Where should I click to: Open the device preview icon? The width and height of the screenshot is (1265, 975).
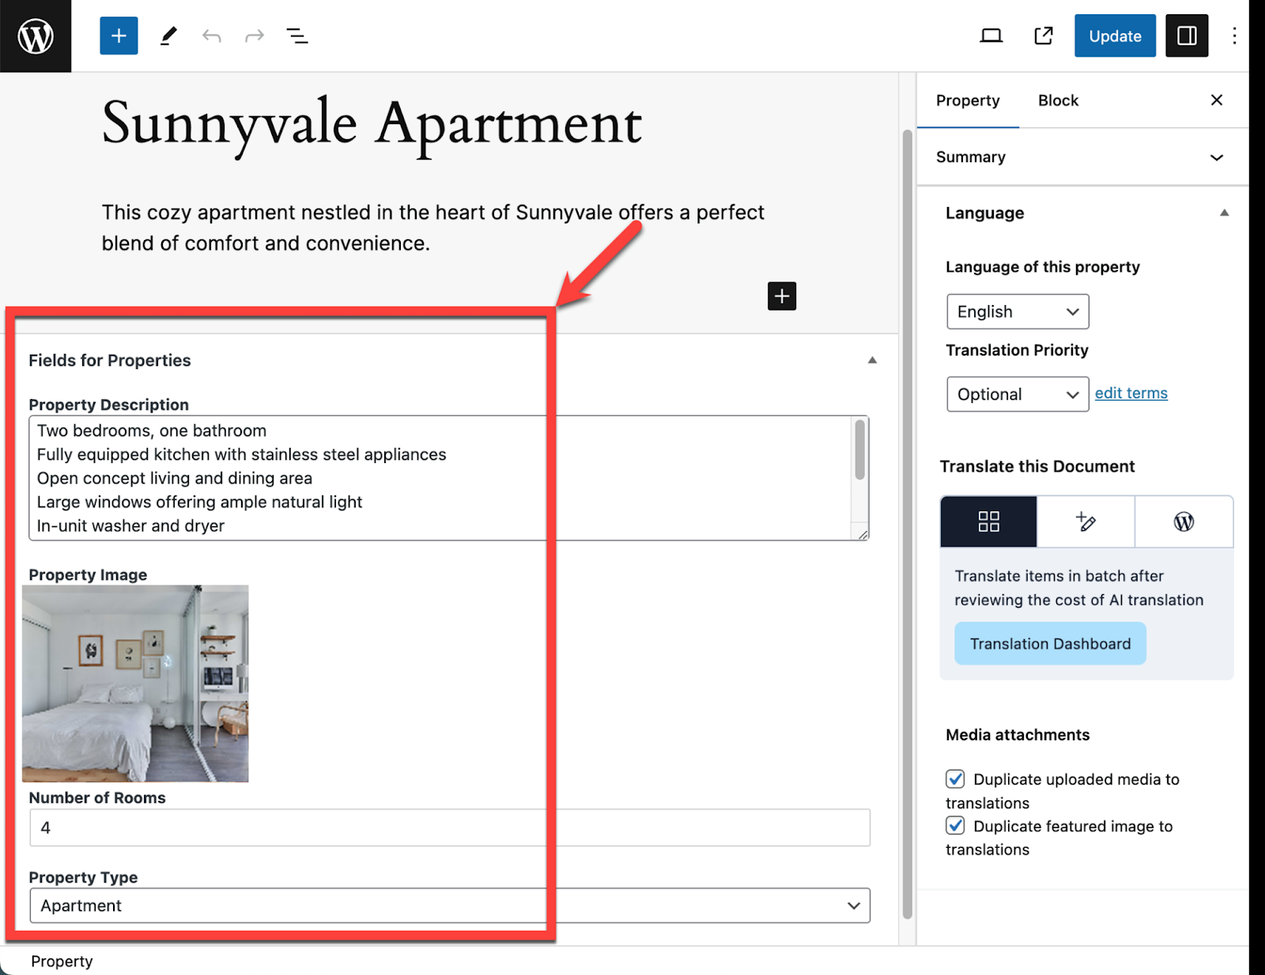(x=991, y=36)
